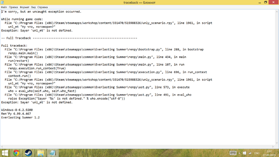The width and height of the screenshot is (279, 157).
Task: Open the Справка menu
Action: (x=43, y=7)
